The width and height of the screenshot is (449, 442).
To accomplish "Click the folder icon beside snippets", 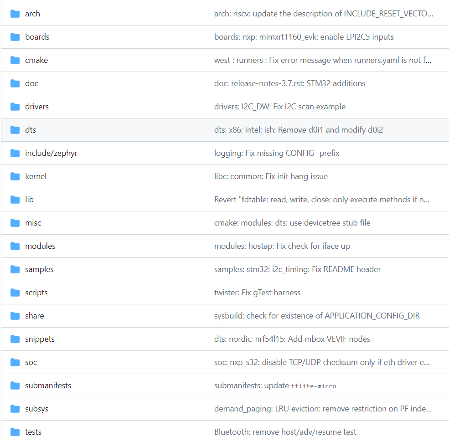I will pos(15,339).
